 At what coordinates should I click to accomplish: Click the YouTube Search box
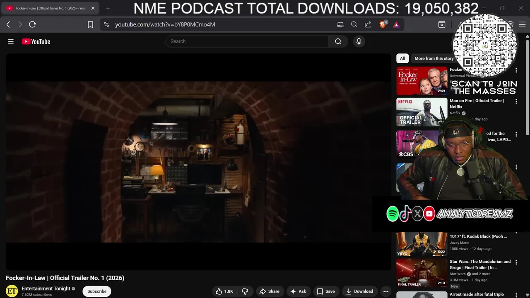247,41
